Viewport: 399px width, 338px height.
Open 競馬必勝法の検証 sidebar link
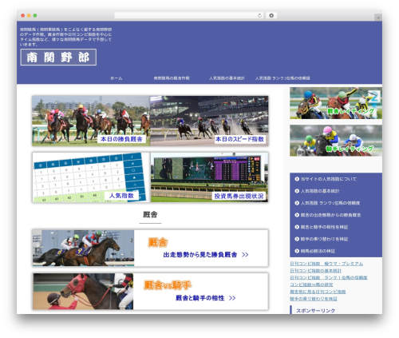click(318, 251)
